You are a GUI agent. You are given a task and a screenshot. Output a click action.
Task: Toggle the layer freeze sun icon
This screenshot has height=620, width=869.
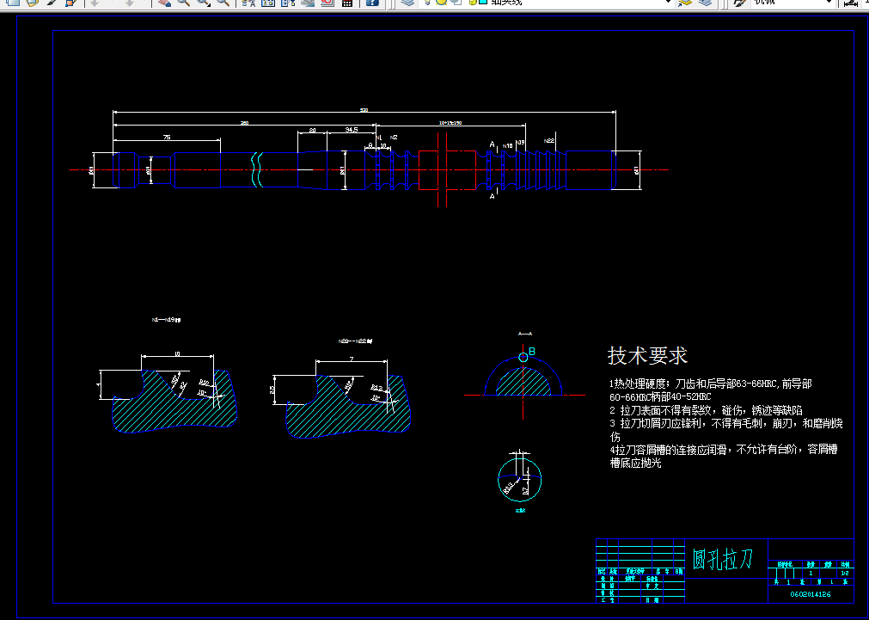(x=442, y=3)
